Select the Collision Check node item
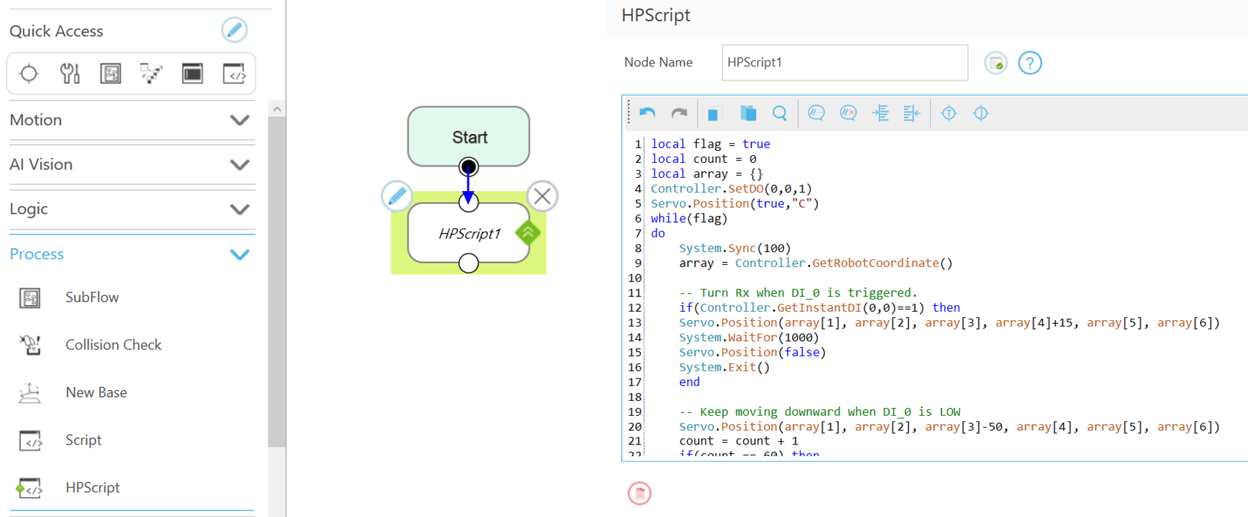 (x=113, y=345)
